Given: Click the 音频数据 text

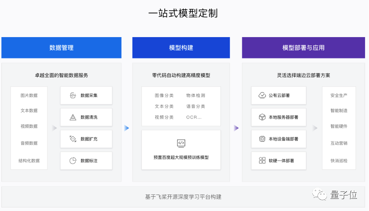Looking at the screenshot, I should coord(29,143).
